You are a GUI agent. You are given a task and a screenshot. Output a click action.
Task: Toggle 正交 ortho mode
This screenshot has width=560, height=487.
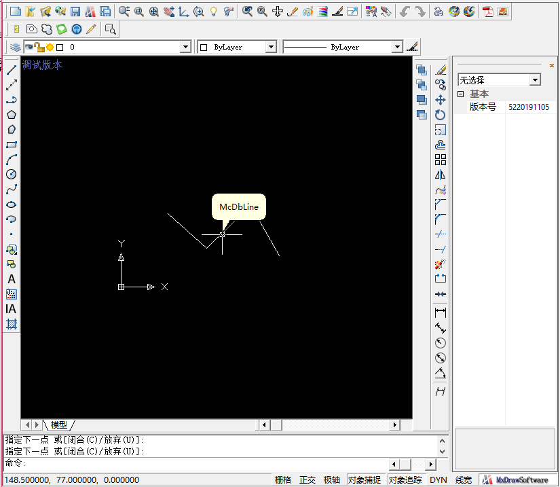point(307,480)
